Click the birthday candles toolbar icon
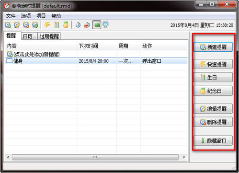Image resolution: width=239 pixels, height=173 pixels. (x=57, y=25)
